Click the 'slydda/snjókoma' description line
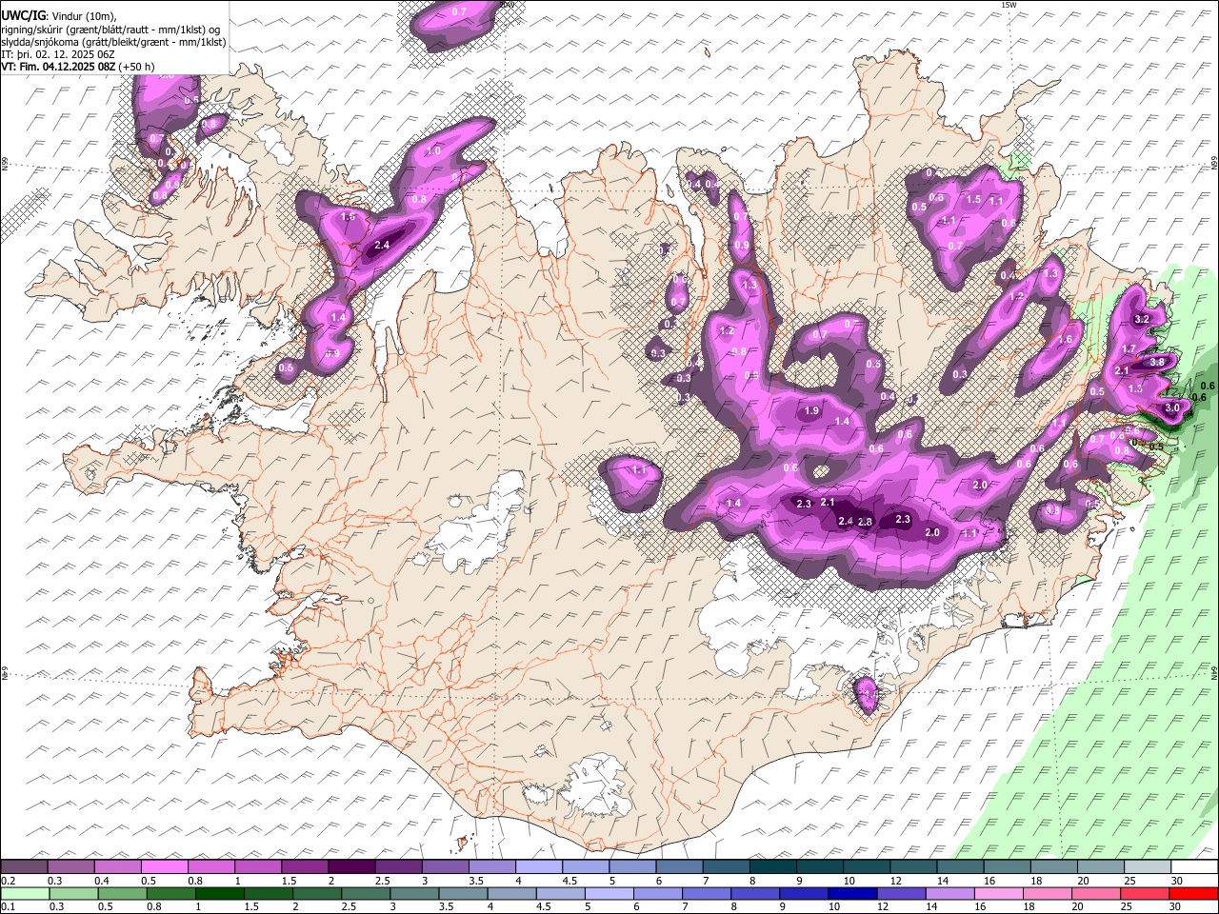The width and height of the screenshot is (1219, 914). 113,42
